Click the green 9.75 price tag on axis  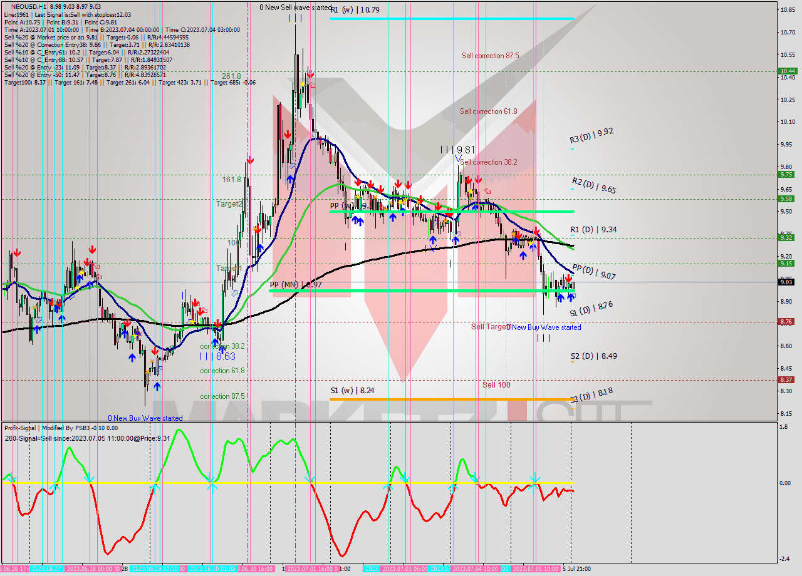[787, 175]
